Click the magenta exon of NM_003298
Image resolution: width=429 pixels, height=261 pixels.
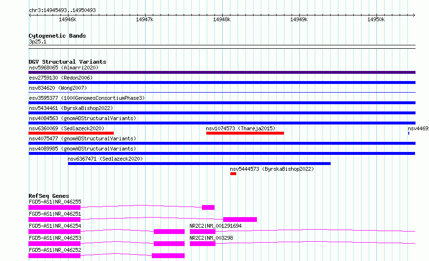[x=202, y=244]
